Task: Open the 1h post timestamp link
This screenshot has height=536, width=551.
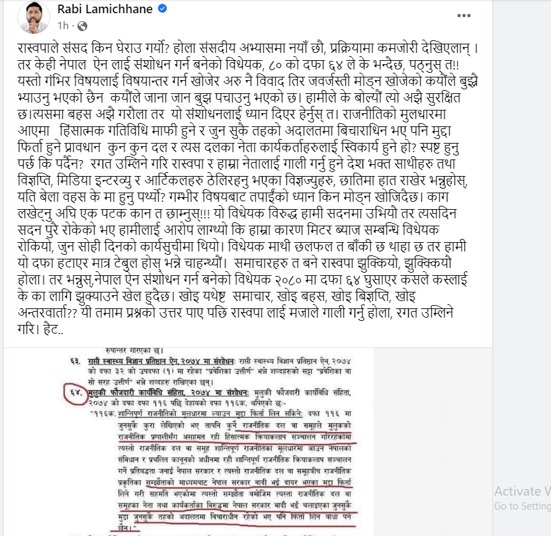Action: click(x=63, y=26)
